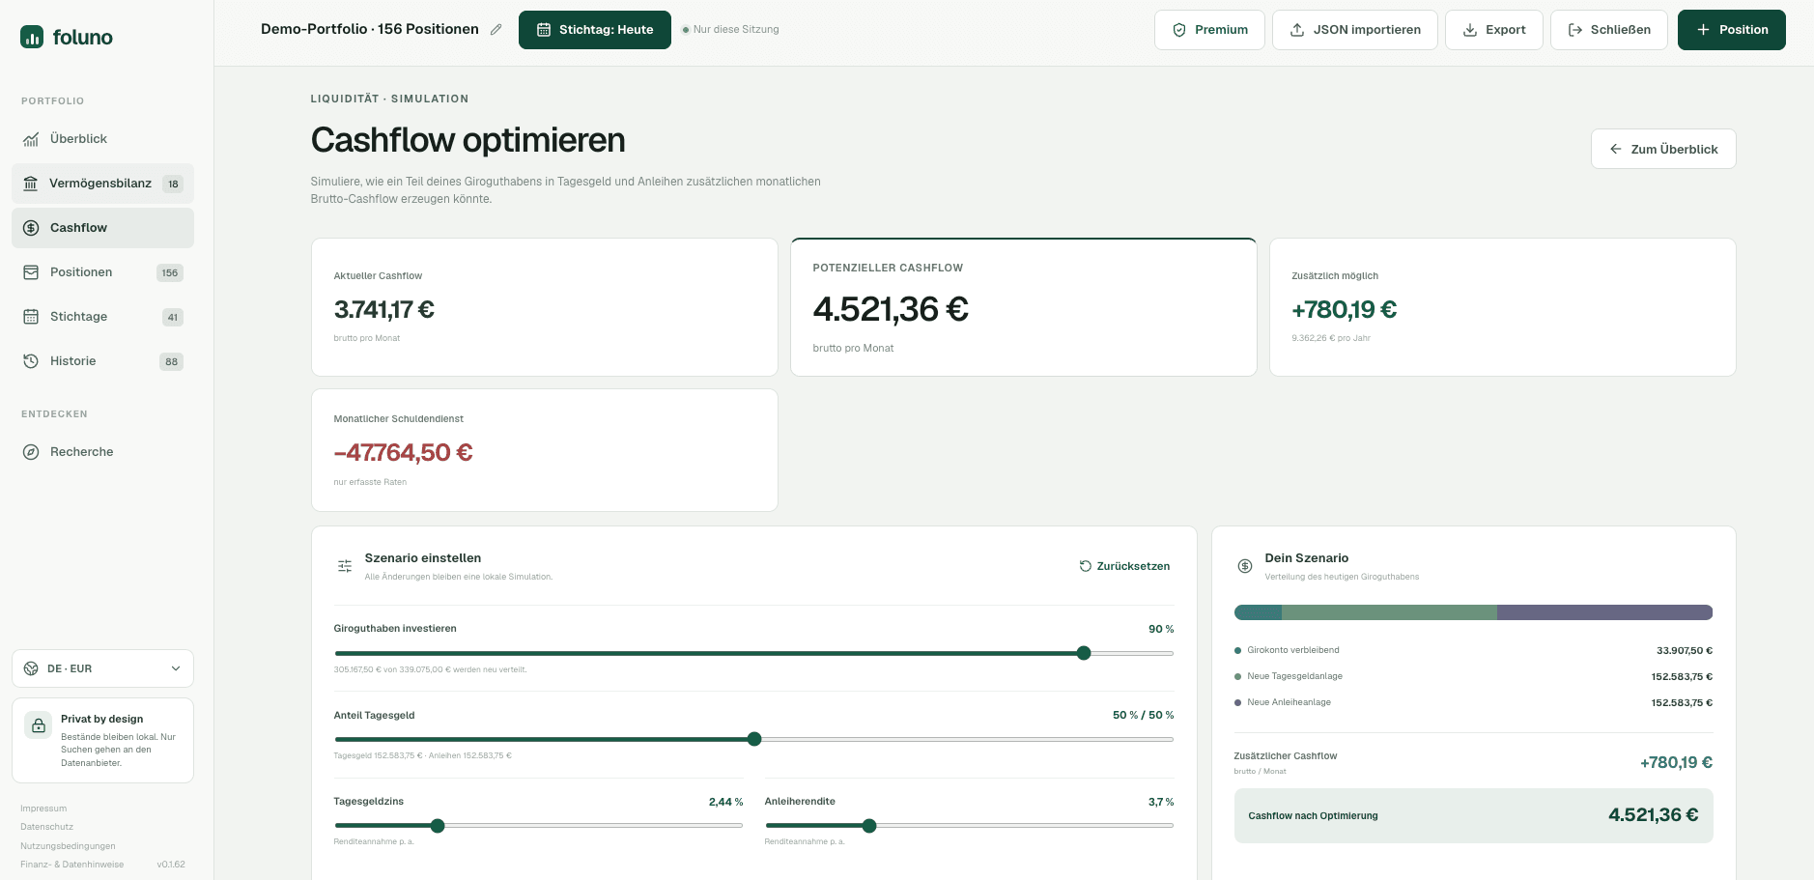Open the Historie menu item
This screenshot has height=880, width=1814.
pyautogui.click(x=102, y=361)
